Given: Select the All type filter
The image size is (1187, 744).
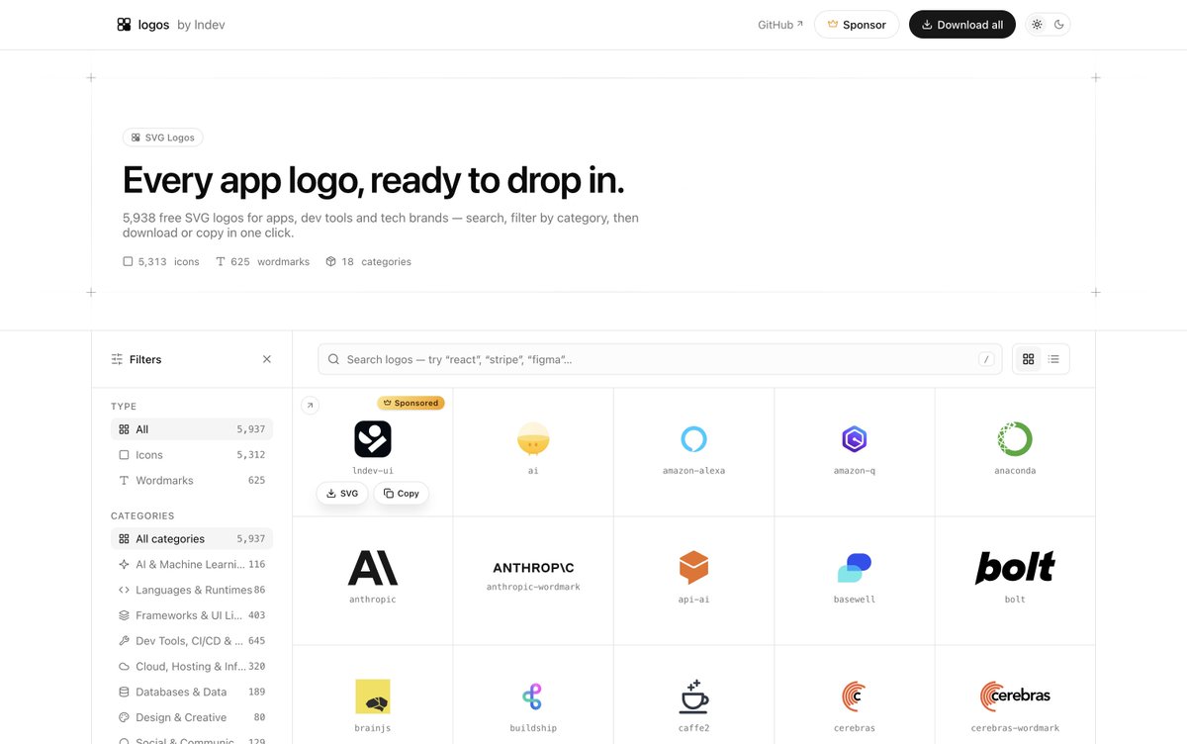Looking at the screenshot, I should point(192,429).
